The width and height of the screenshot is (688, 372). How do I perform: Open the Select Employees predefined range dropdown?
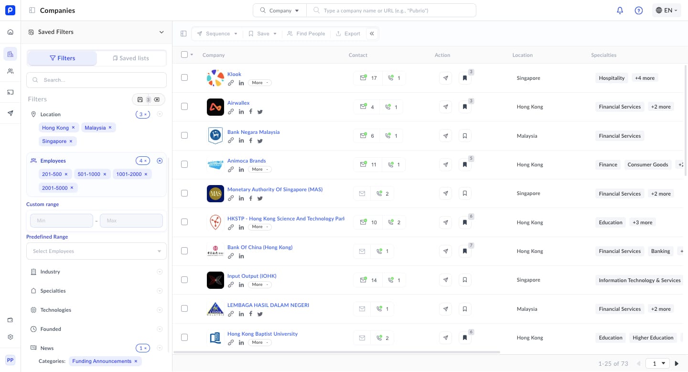click(97, 251)
